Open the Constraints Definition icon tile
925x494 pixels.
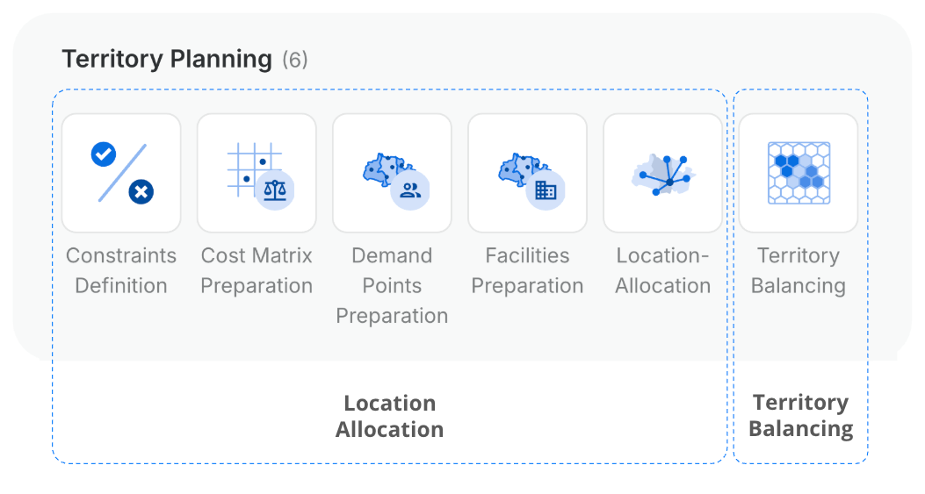coord(121,173)
